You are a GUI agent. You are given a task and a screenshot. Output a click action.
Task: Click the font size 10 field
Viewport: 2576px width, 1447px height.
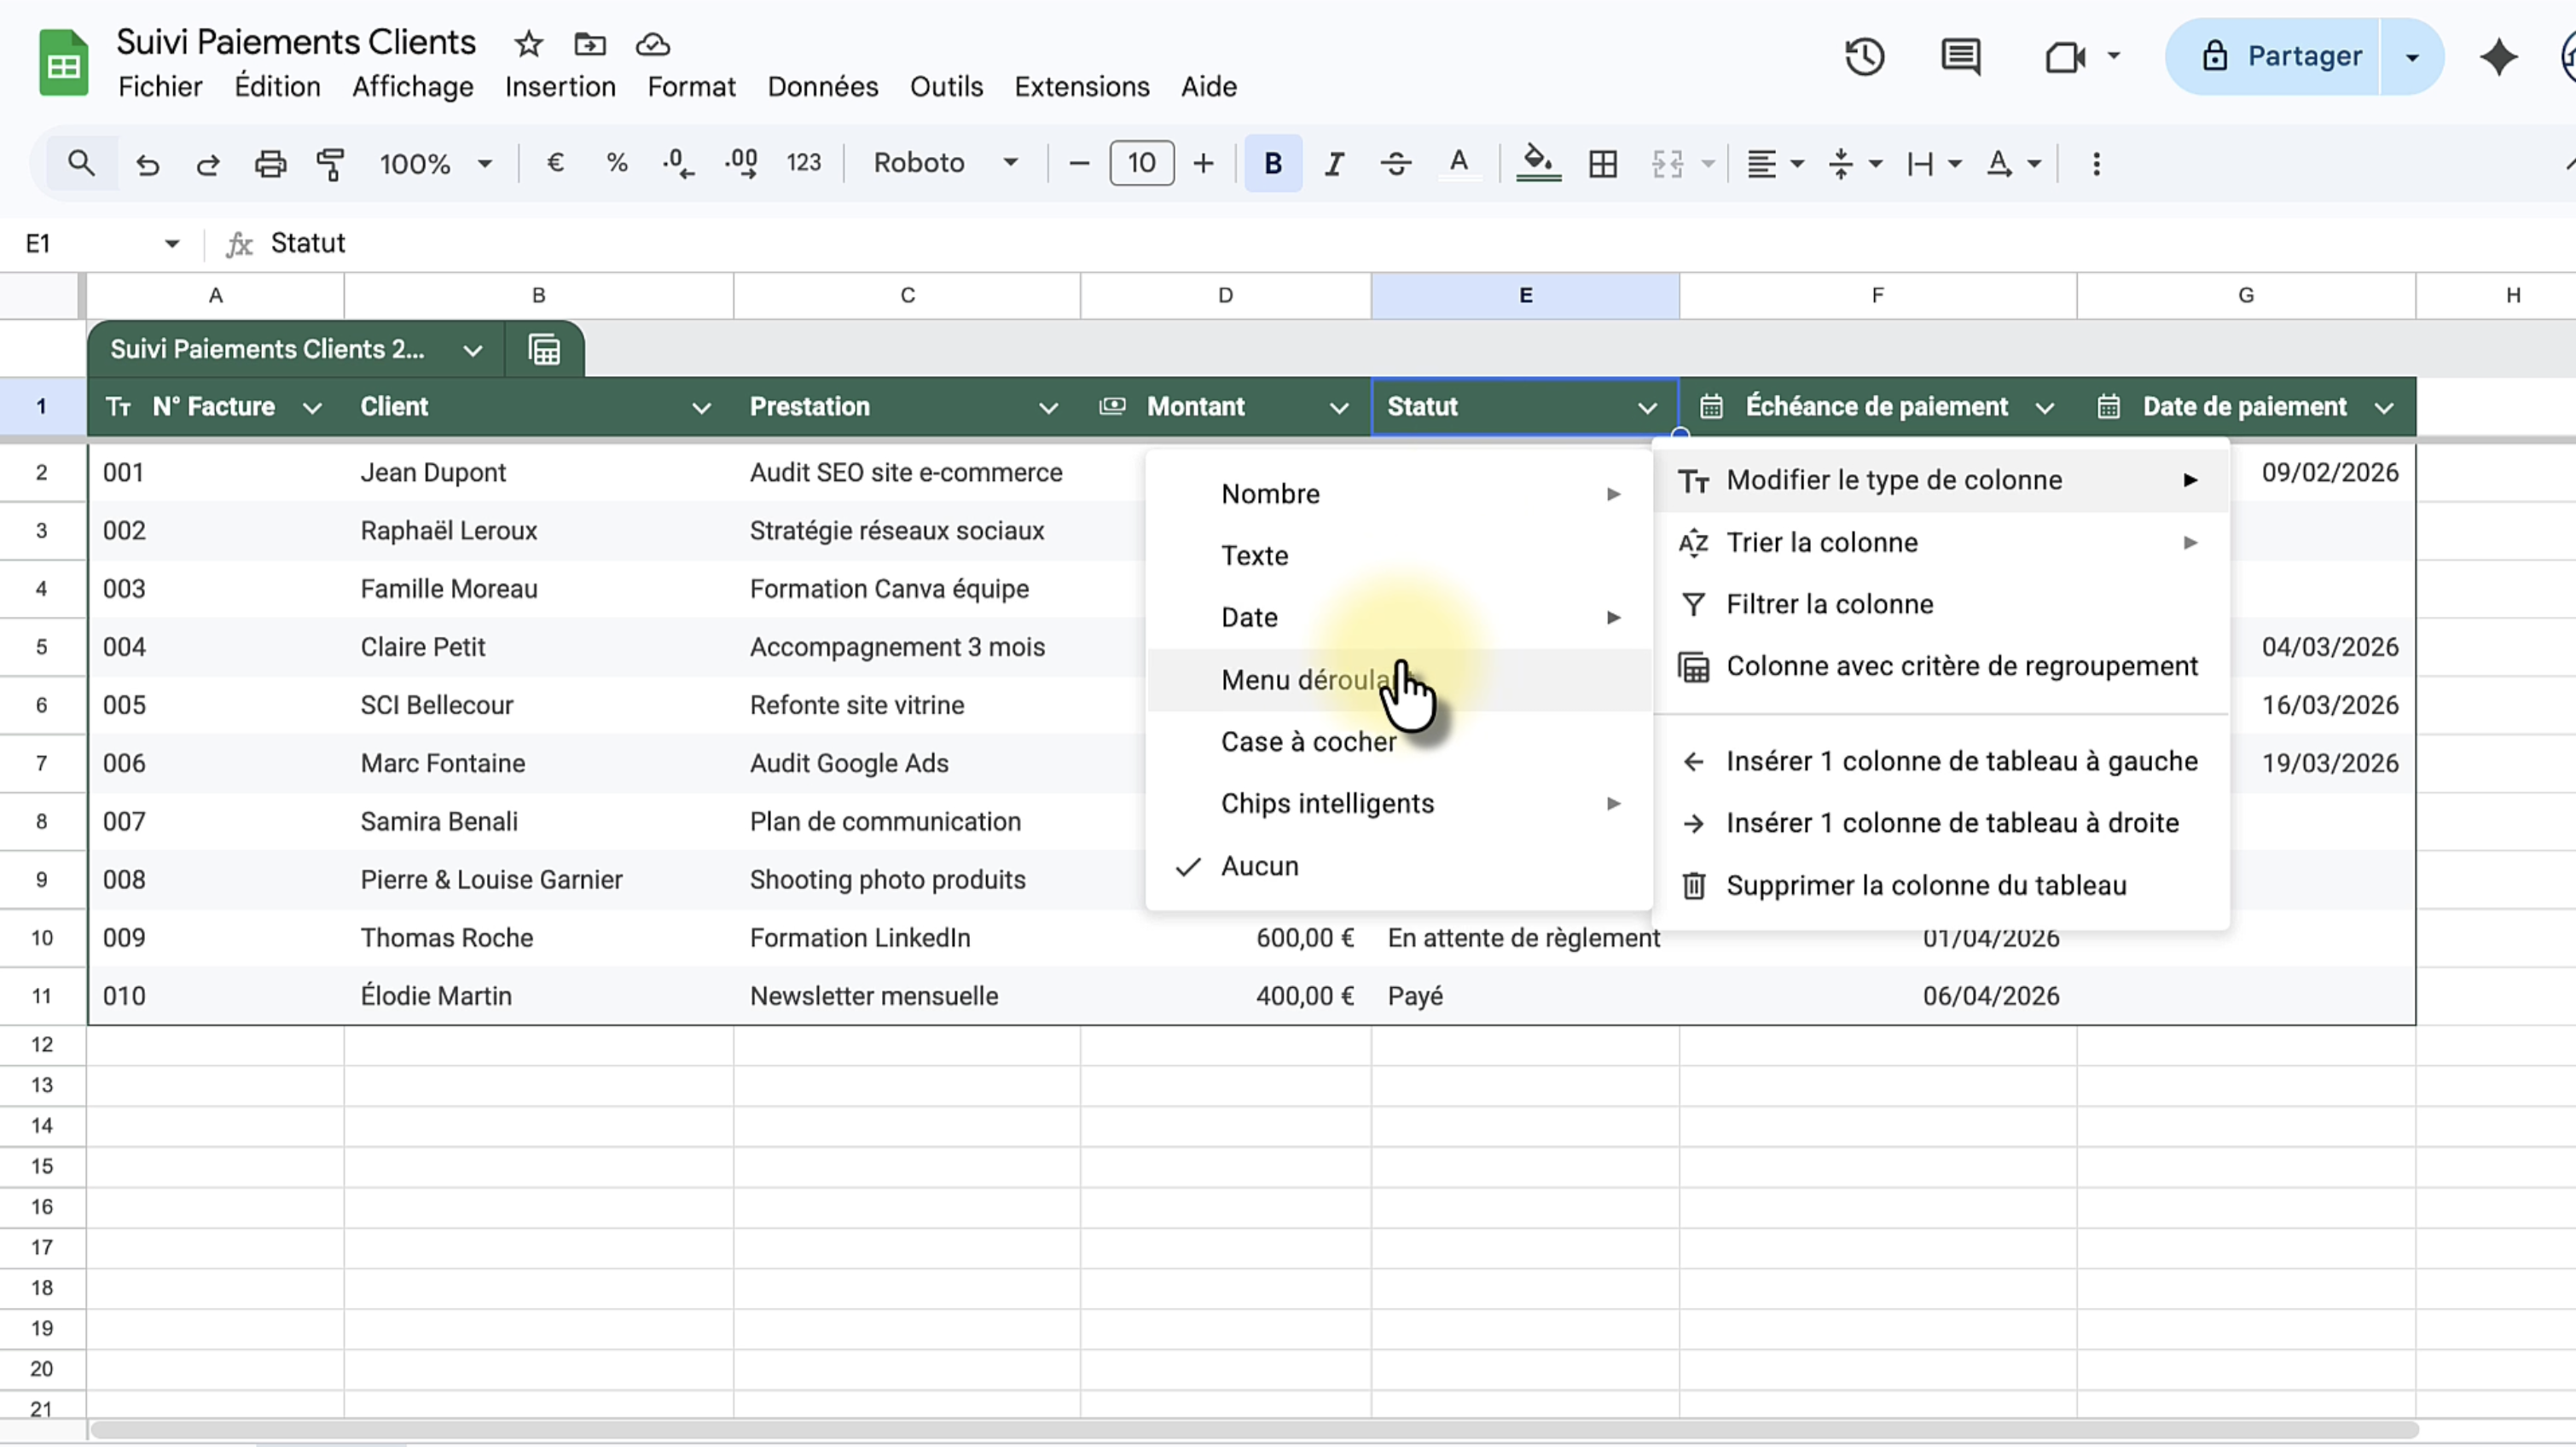pos(1141,163)
